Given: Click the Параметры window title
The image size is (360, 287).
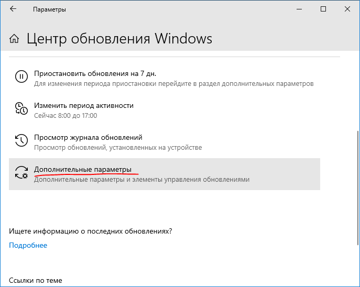Looking at the screenshot, I should click(49, 9).
